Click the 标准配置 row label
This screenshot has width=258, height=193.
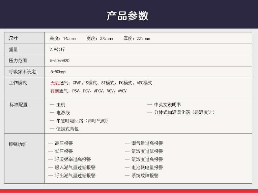[18, 105]
